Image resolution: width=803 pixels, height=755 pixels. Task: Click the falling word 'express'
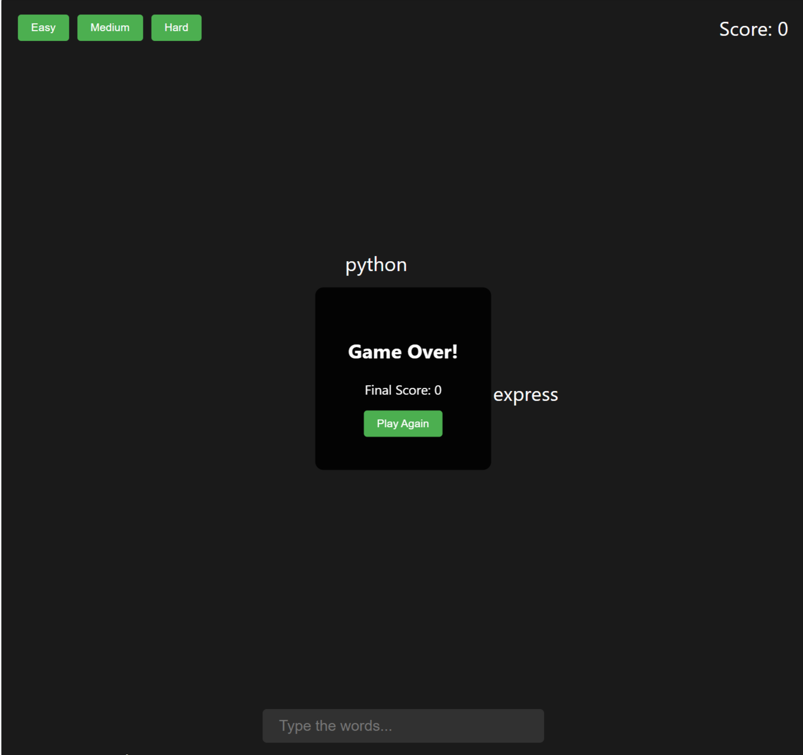[x=525, y=395]
